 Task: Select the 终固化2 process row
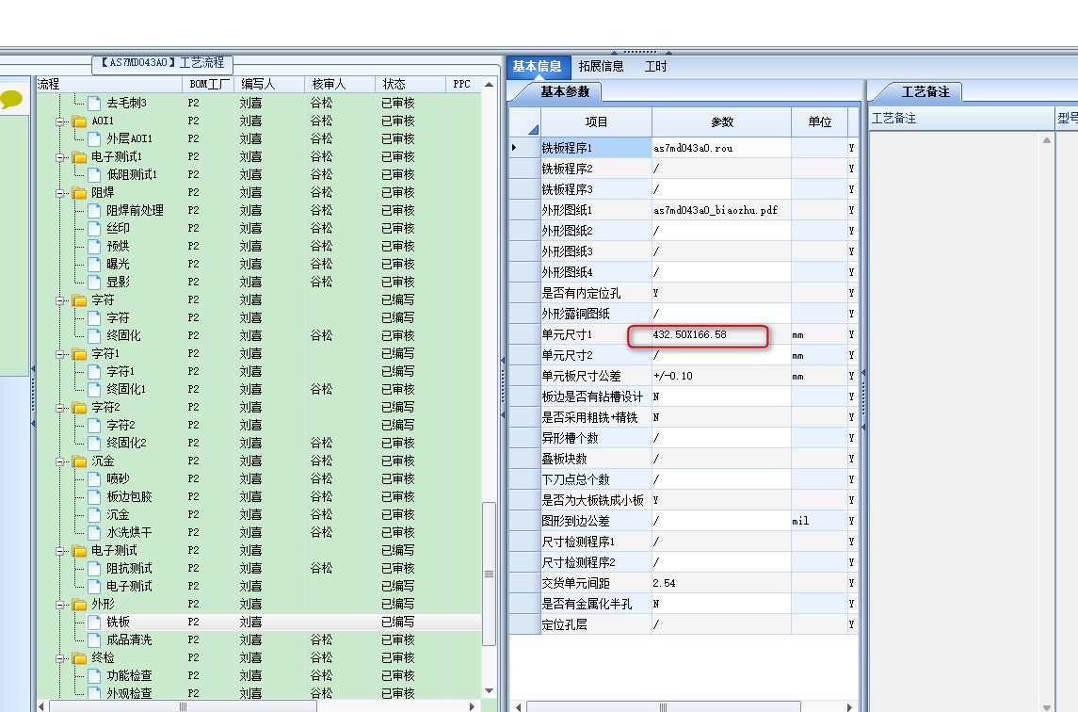[259, 443]
